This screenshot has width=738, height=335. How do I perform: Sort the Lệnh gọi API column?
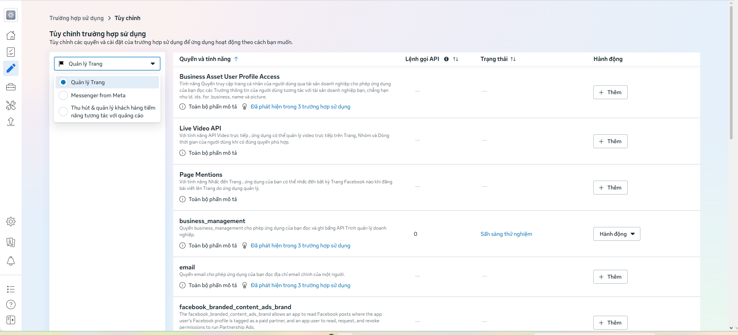pyautogui.click(x=456, y=59)
